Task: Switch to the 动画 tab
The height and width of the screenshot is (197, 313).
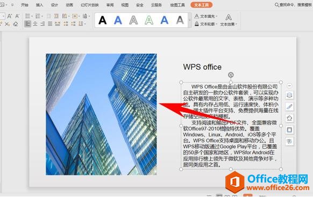Action: (x=69, y=5)
